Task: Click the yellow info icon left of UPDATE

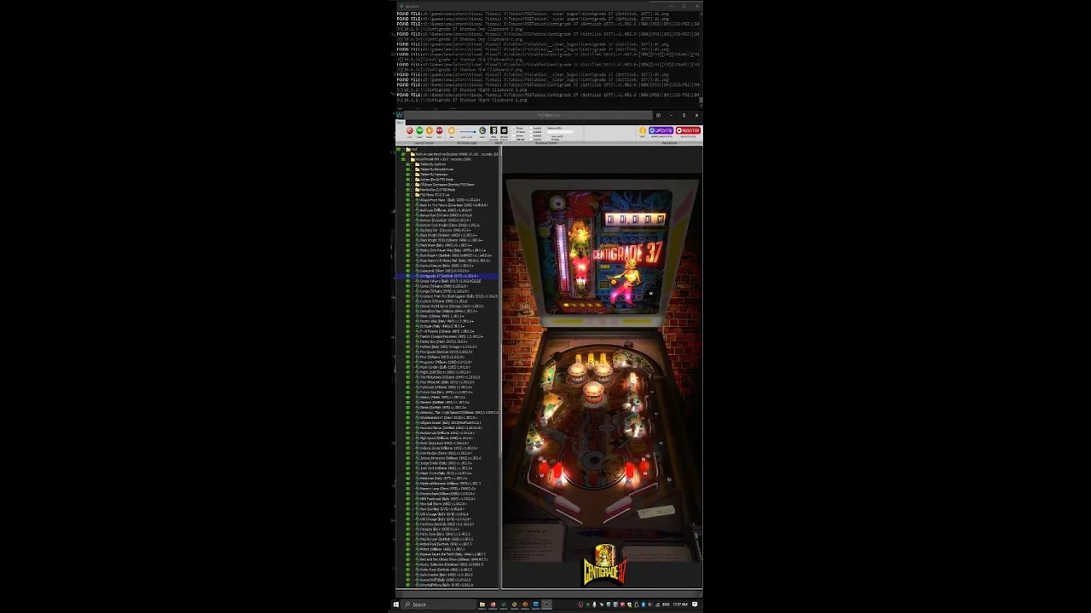Action: pos(643,130)
